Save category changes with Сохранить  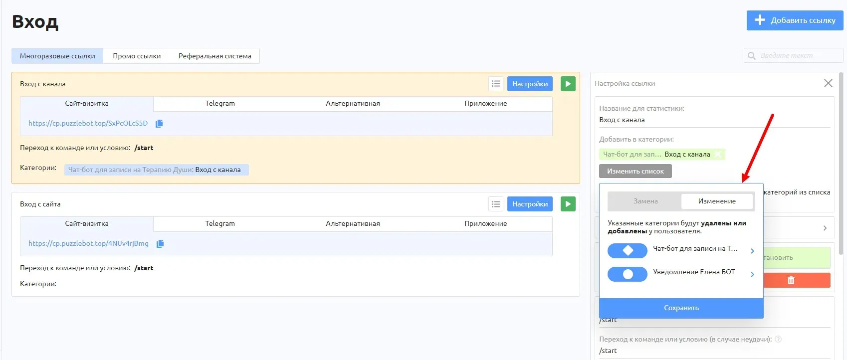(681, 308)
